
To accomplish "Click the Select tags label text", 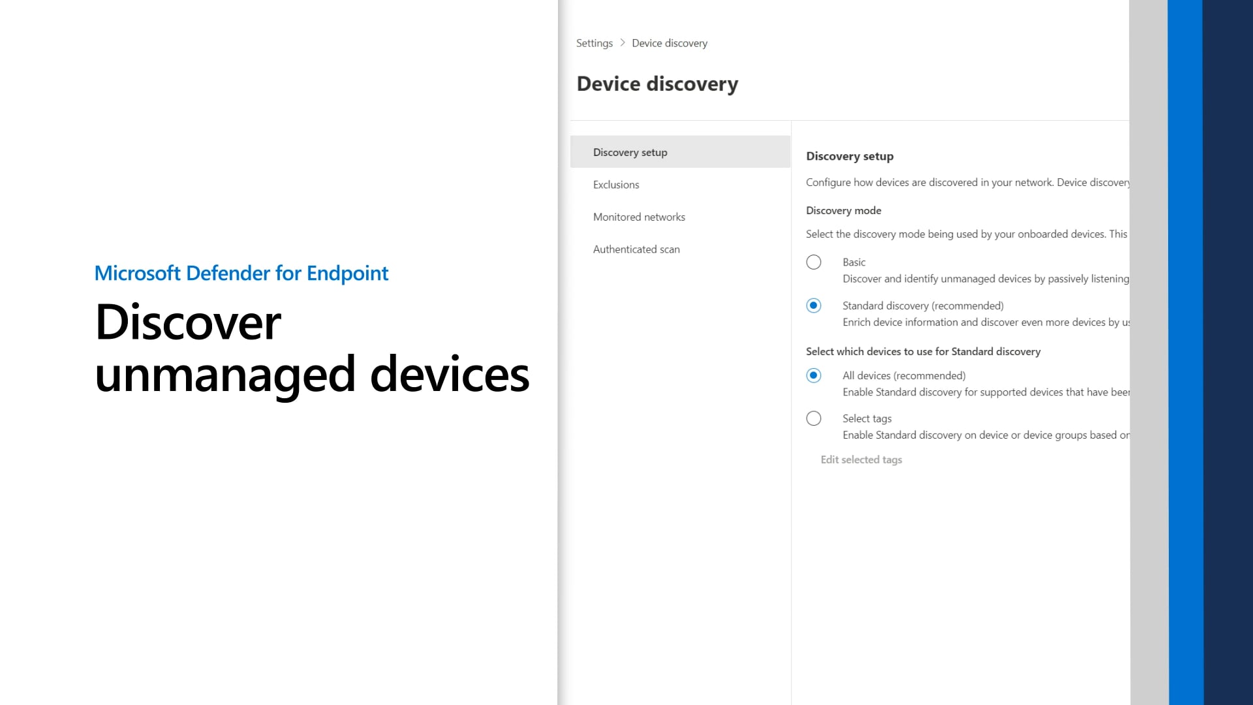I will tap(866, 418).
